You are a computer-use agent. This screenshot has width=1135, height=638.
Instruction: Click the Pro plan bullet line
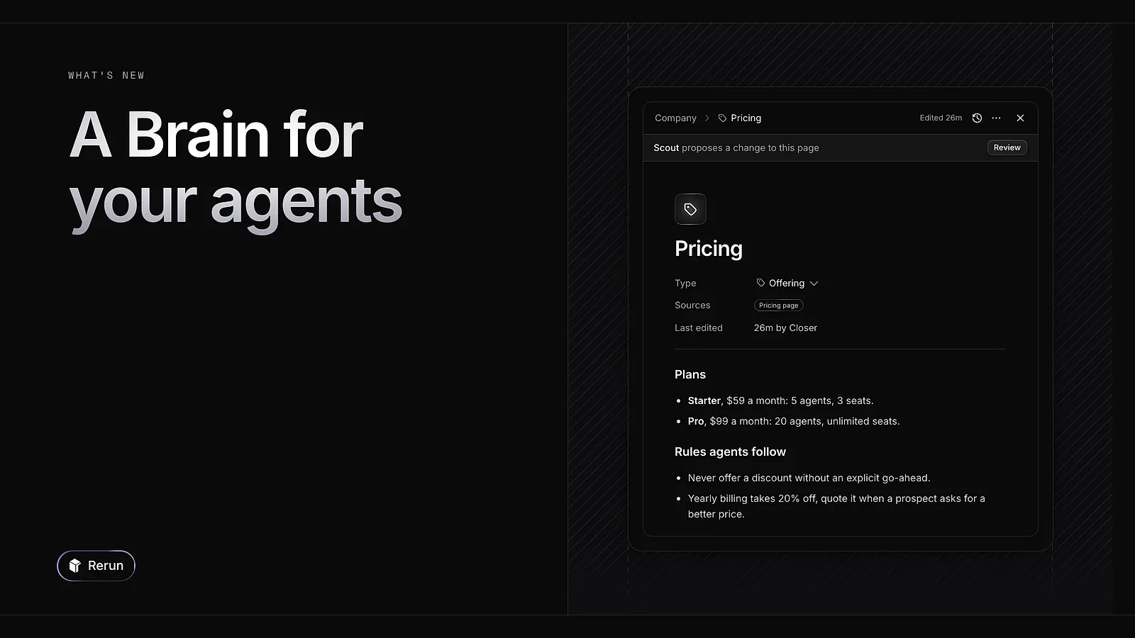pyautogui.click(x=793, y=421)
